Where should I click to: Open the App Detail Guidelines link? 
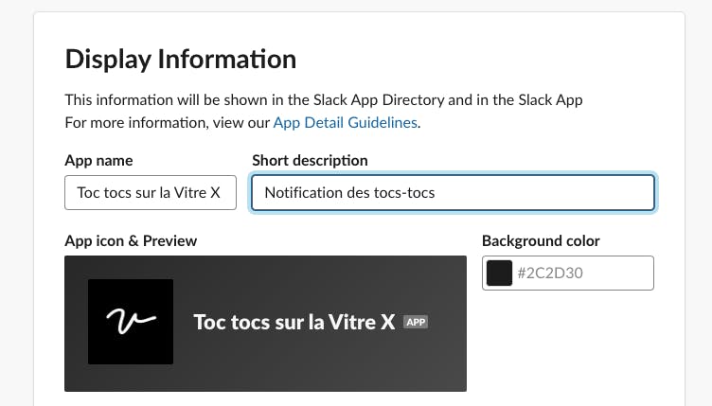(345, 122)
